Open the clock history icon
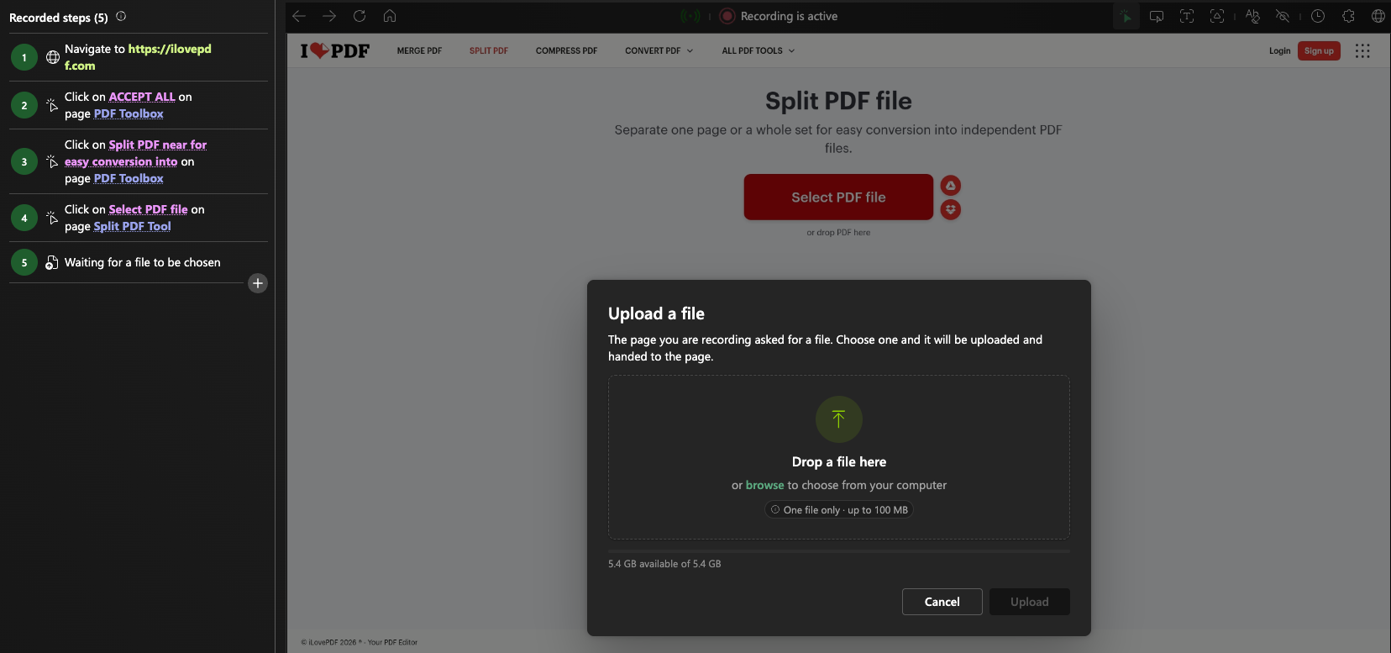The height and width of the screenshot is (653, 1391). pos(1318,16)
